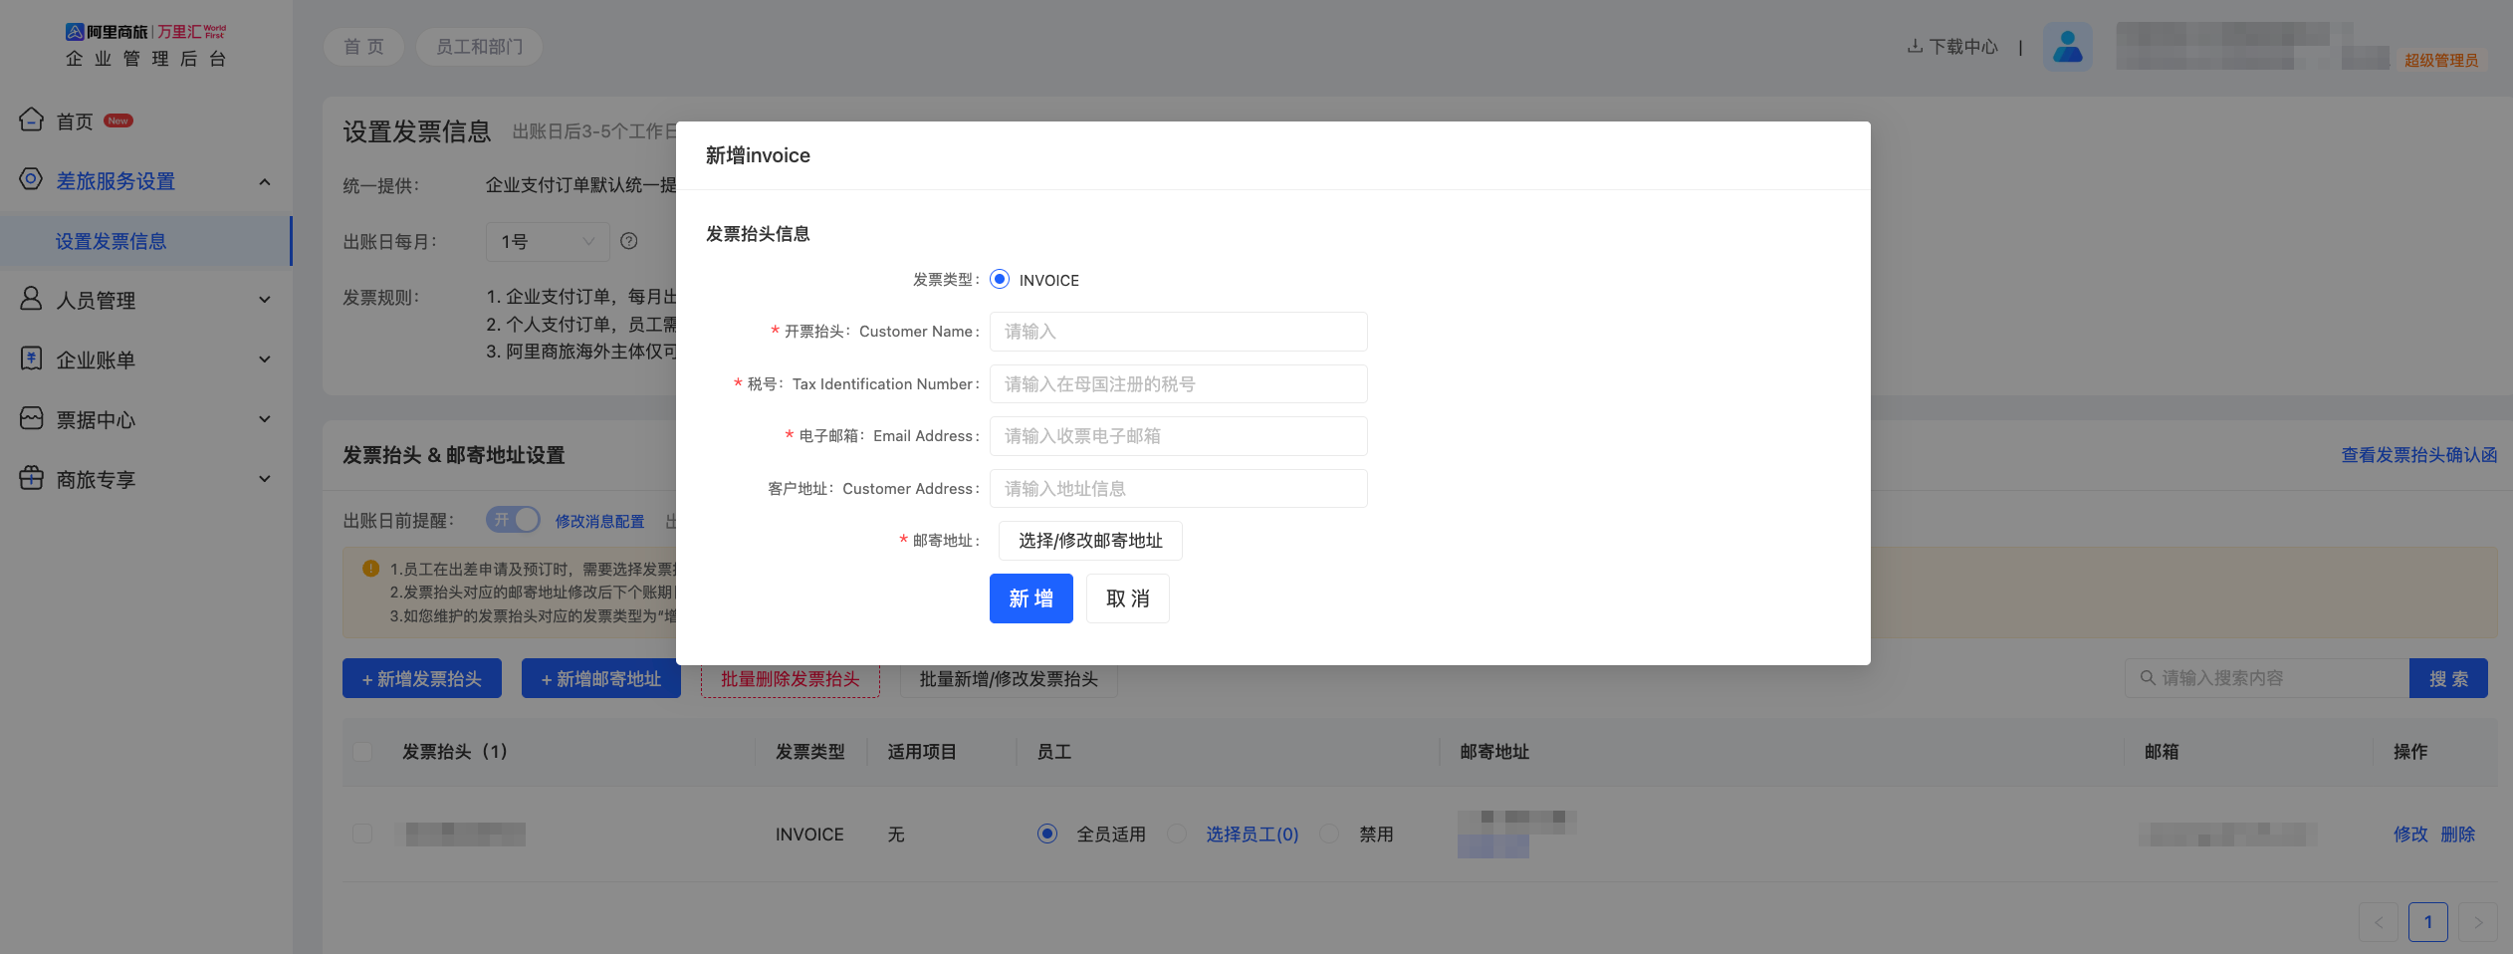Open the 首页 tab
Image resolution: width=2513 pixels, height=954 pixels.
(363, 47)
